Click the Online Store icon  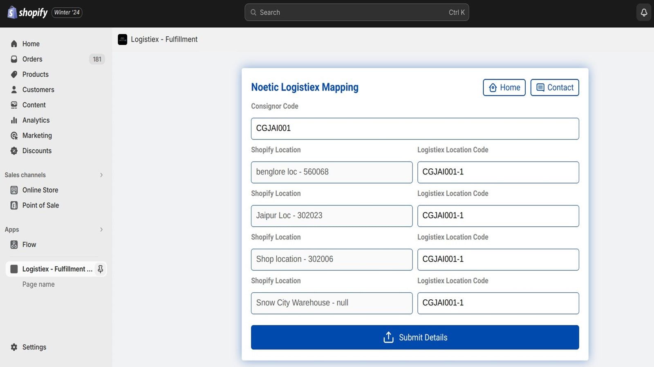coord(14,190)
